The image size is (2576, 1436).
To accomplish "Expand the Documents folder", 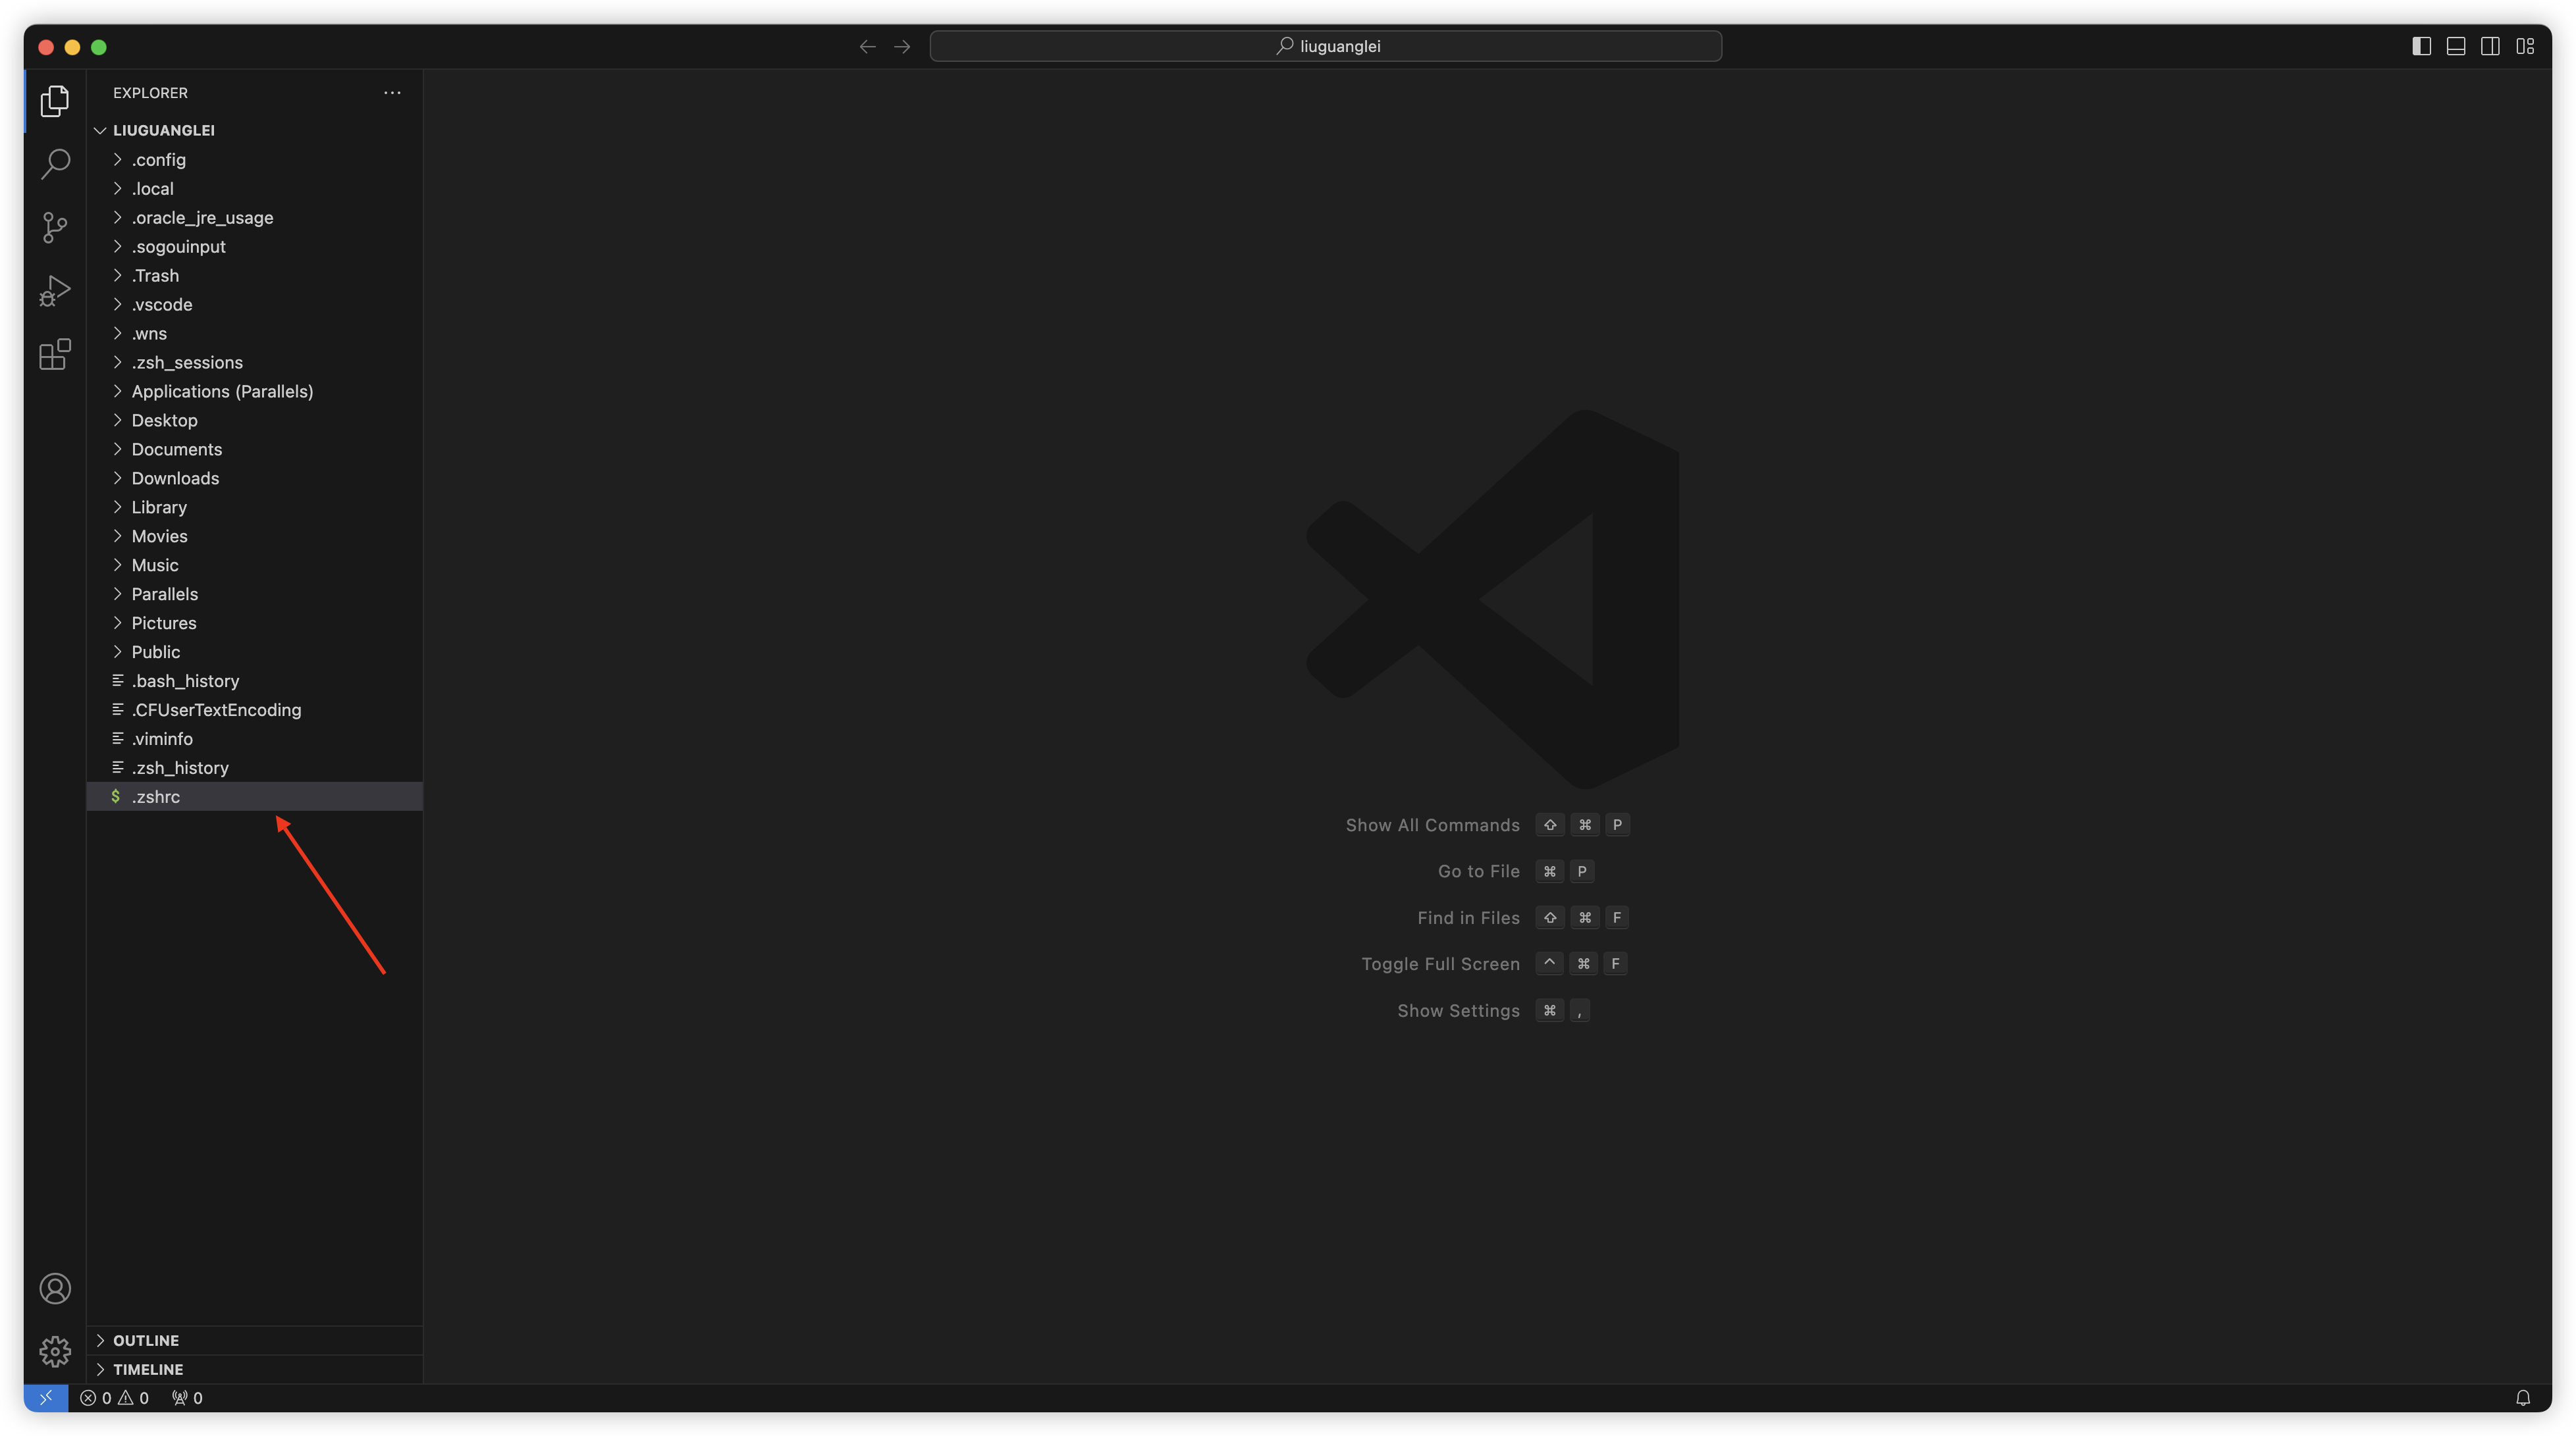I will 177,449.
